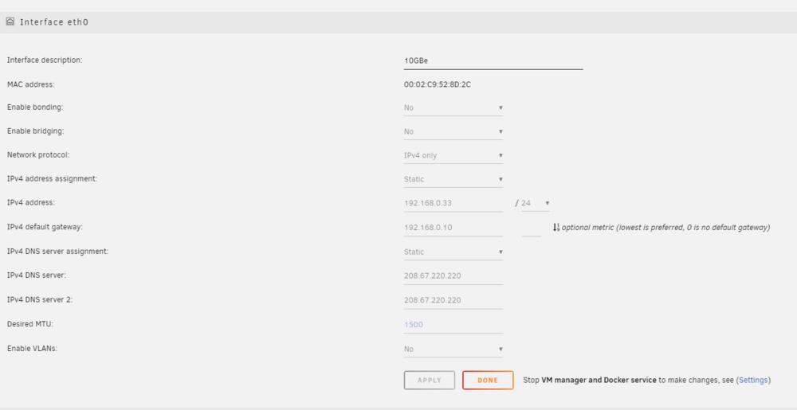797x410 pixels.
Task: Click the IPv4 default gateway field
Action: [453, 228]
